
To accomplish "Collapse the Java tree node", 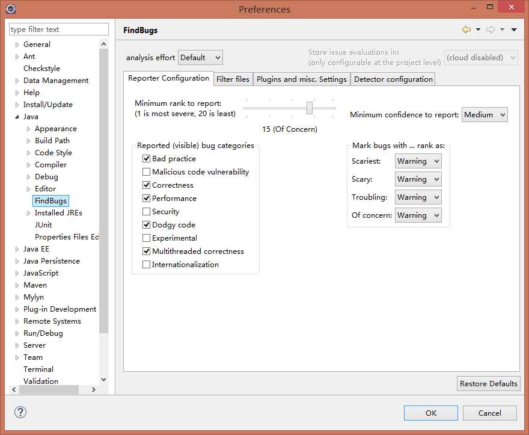I will [17, 117].
